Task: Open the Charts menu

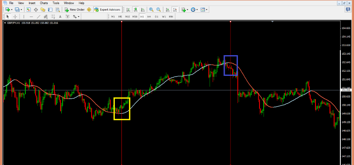Action: [x=44, y=3]
